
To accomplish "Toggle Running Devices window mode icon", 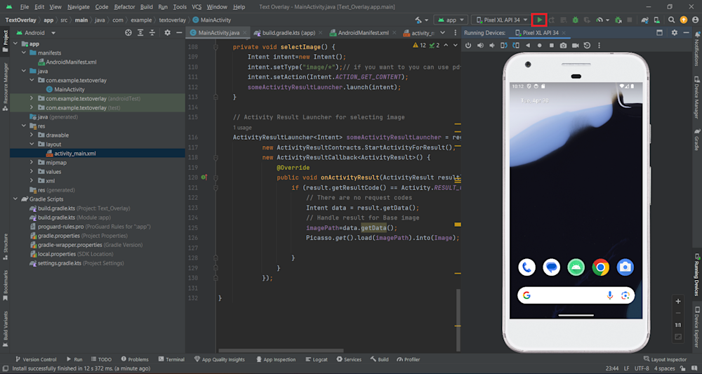I will 659,33.
